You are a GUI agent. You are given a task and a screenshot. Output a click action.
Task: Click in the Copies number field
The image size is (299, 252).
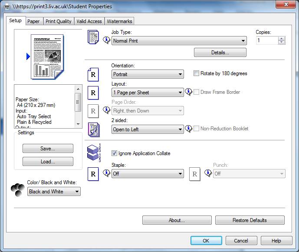point(267,40)
